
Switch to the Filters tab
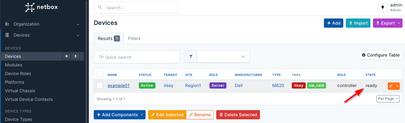pyautogui.click(x=134, y=38)
